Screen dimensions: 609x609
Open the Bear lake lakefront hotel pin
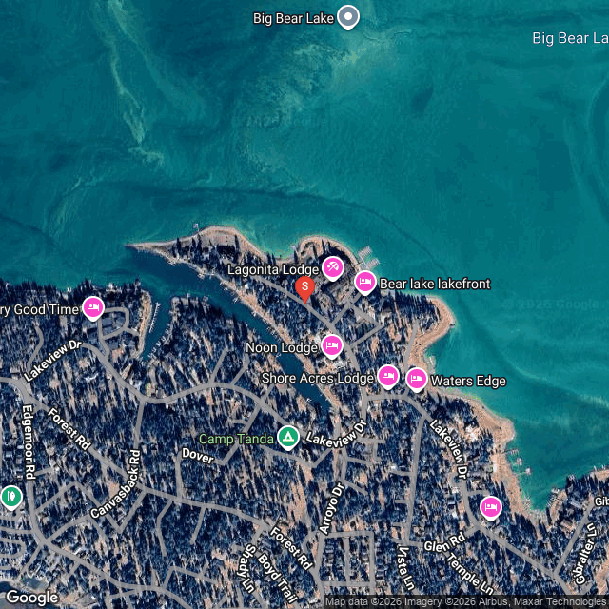tap(365, 283)
